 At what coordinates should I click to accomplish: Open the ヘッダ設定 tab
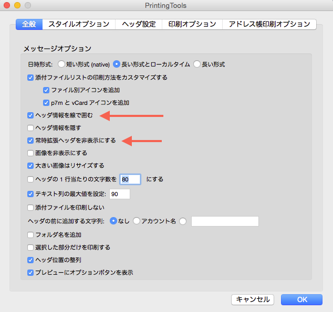tap(139, 24)
